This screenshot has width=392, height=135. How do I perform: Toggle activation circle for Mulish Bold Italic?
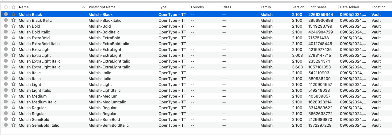tap(6, 32)
